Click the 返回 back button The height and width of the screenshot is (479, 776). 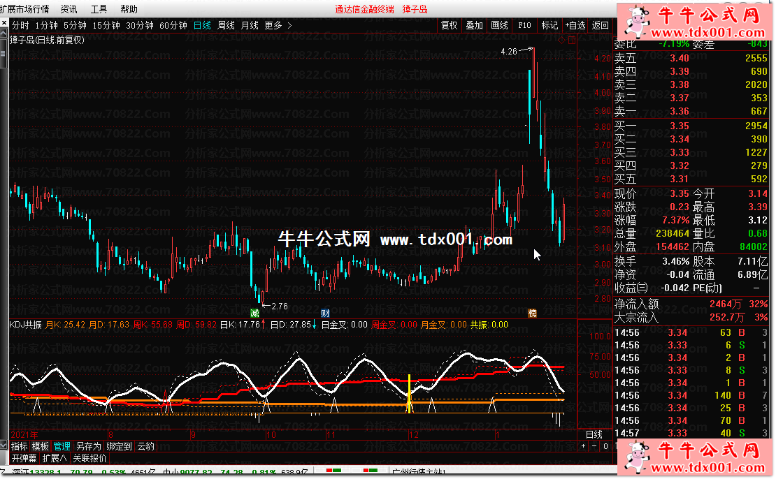click(x=601, y=25)
